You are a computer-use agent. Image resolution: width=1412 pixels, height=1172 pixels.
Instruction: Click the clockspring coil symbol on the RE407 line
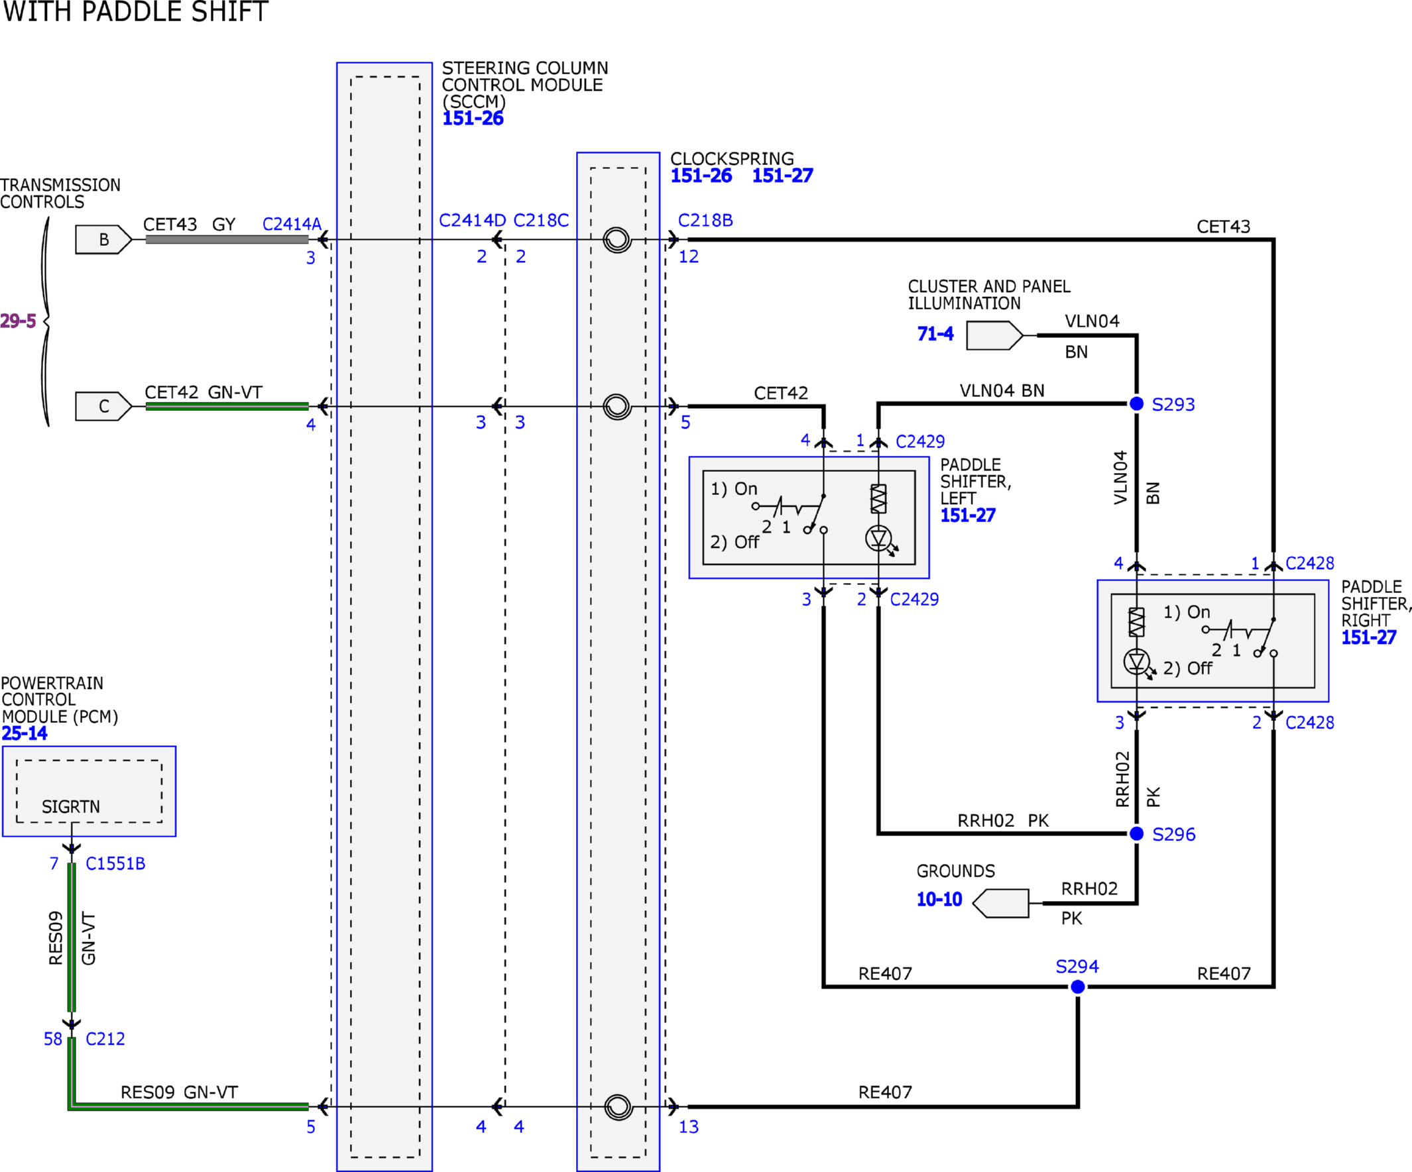(x=618, y=1107)
